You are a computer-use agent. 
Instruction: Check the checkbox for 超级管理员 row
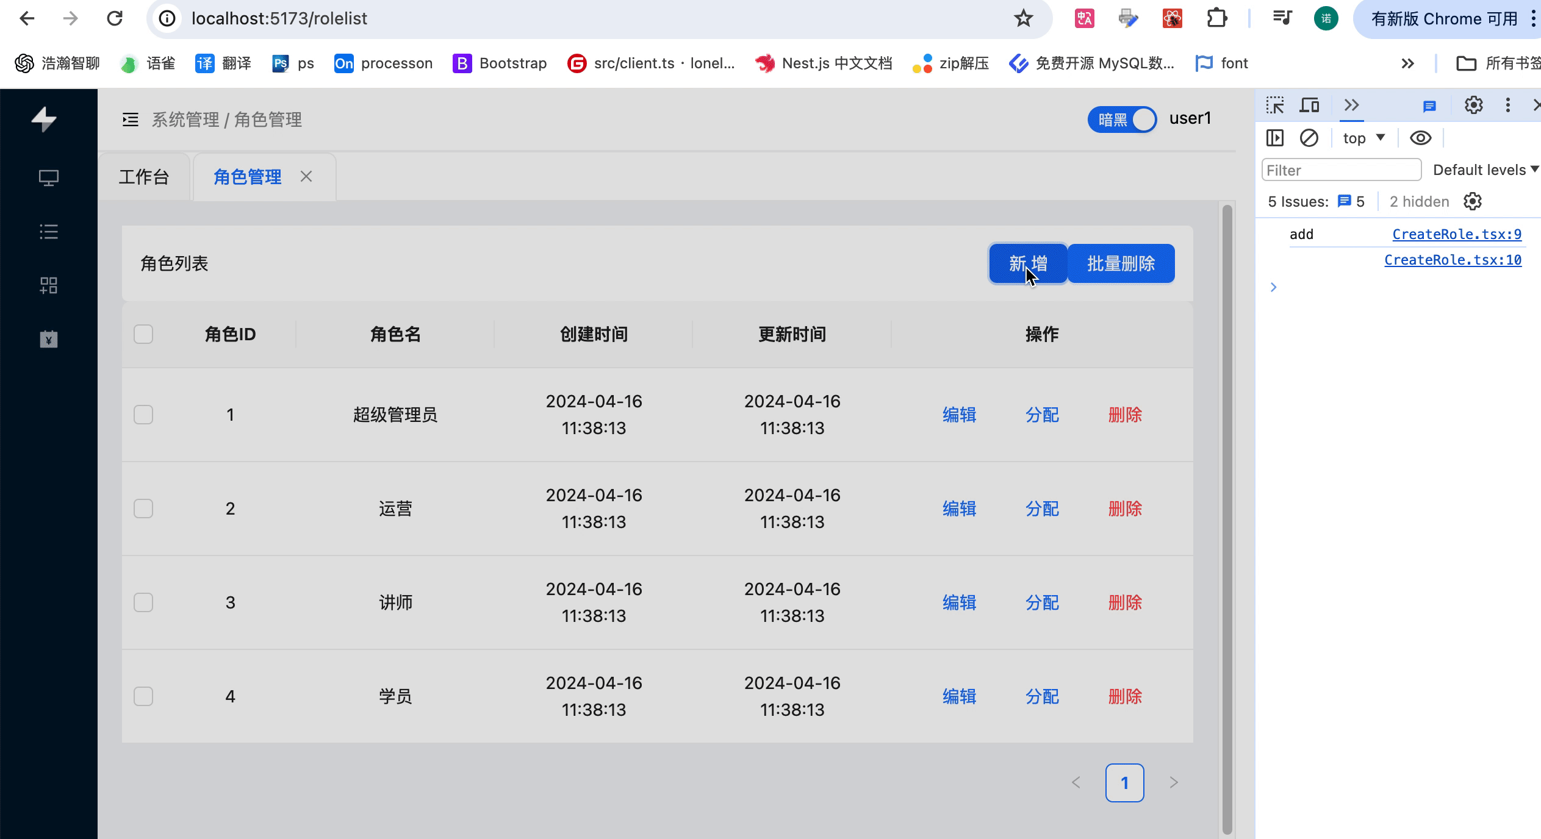coord(143,415)
